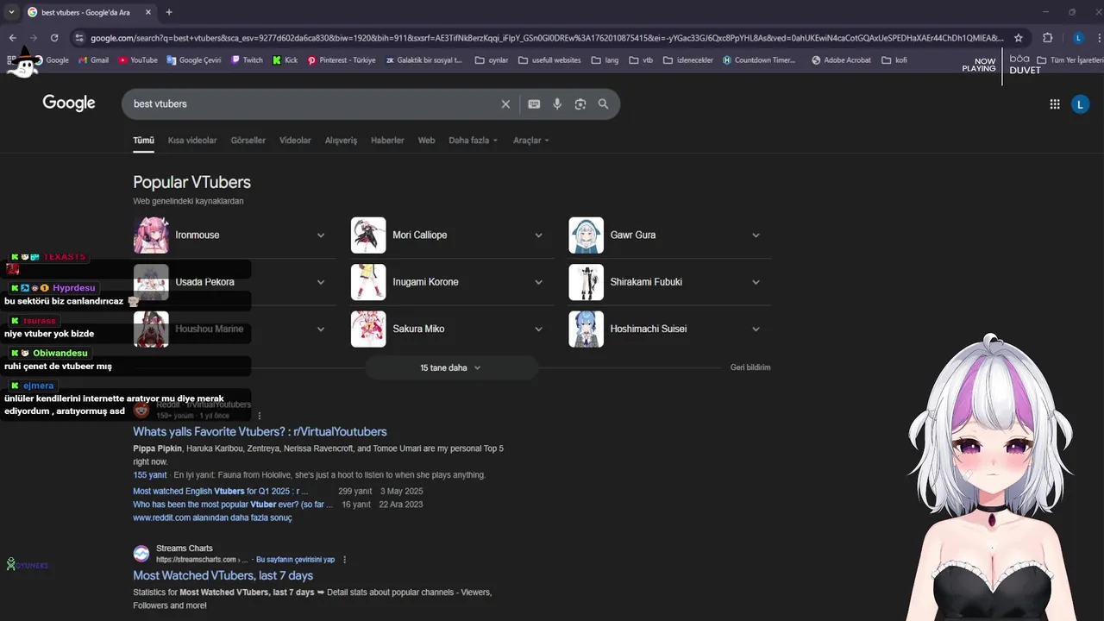Viewport: 1104px width, 621px height.
Task: Open the 'vtb' bookmarks folder
Action: (x=641, y=60)
